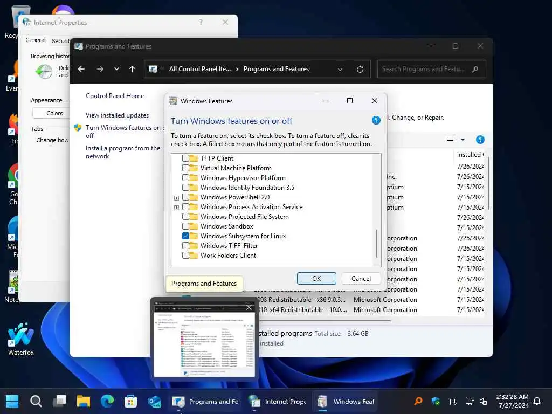This screenshot has width=552, height=414.
Task: Open the clock showing 2:32:28 AM
Action: tap(513, 401)
